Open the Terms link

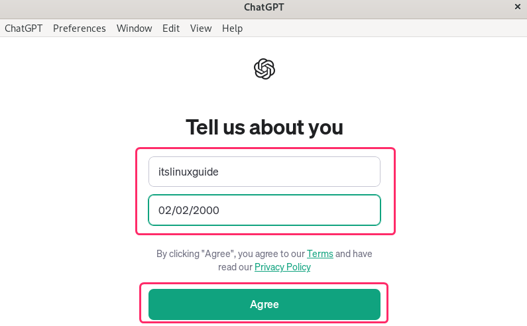click(320, 254)
